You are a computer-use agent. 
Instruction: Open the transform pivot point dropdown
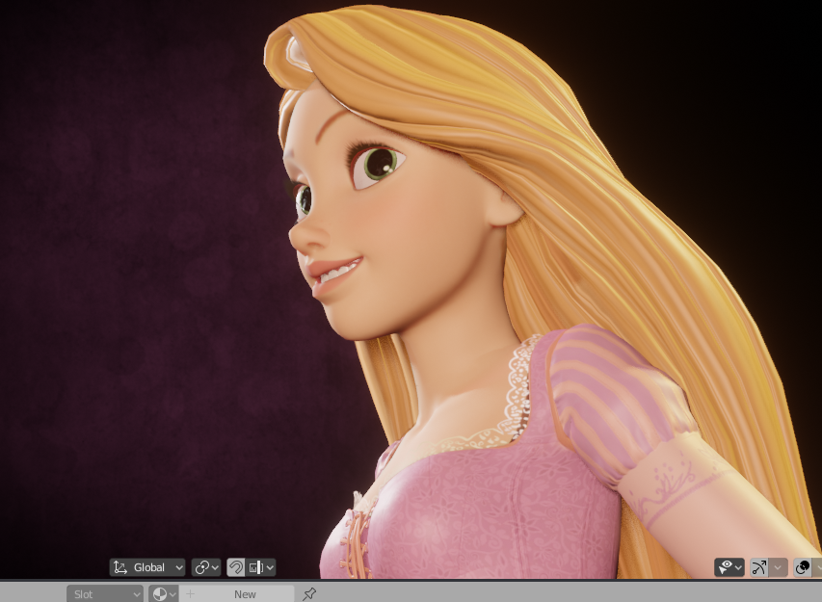206,567
